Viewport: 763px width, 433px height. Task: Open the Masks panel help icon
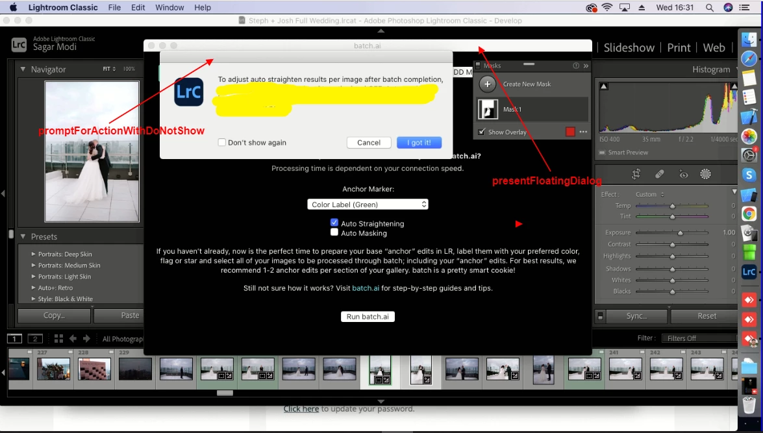coord(576,66)
